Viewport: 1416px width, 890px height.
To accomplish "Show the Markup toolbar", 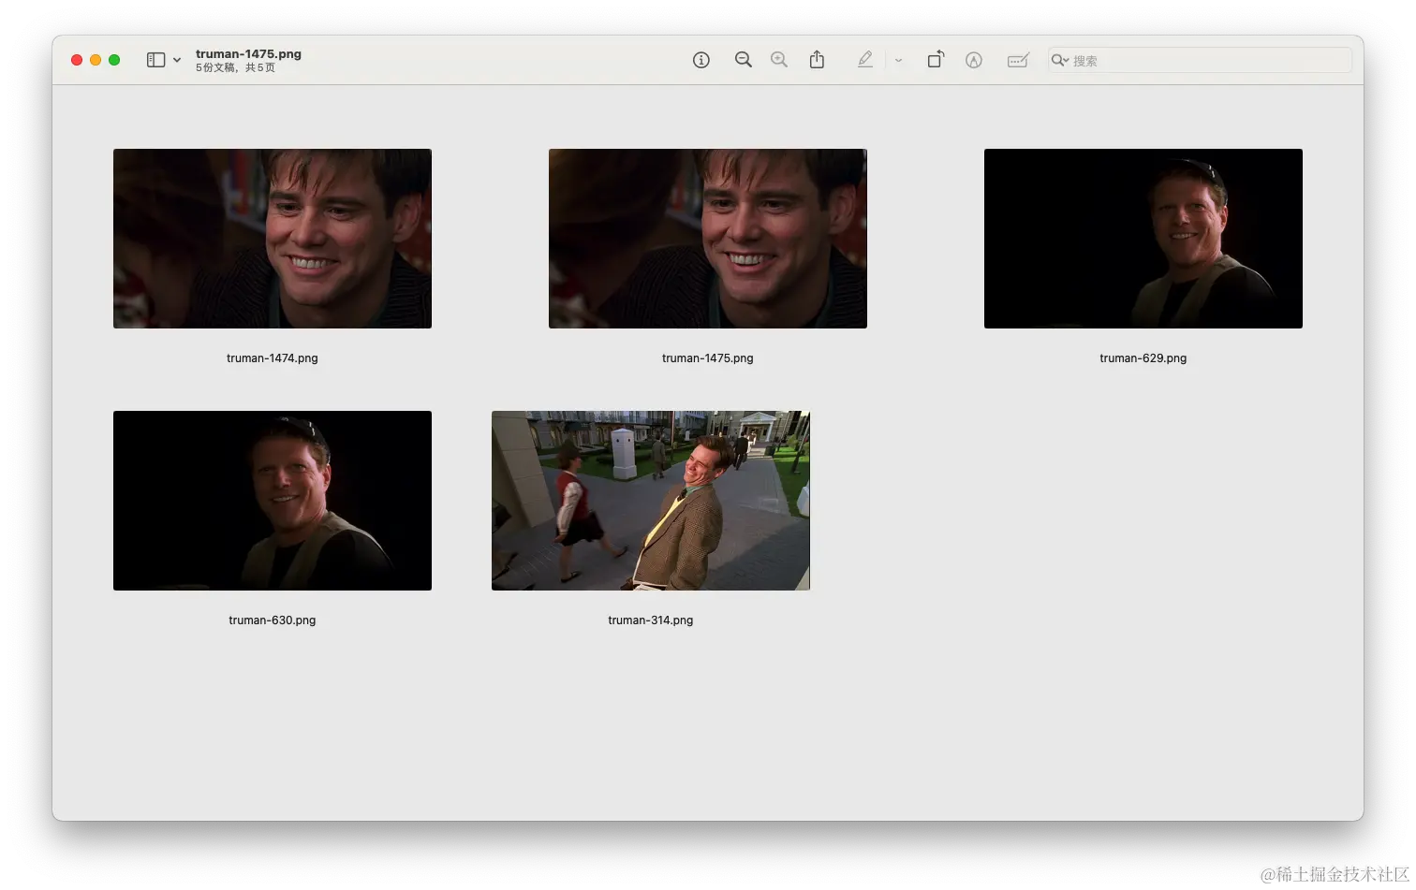I will pyautogui.click(x=974, y=60).
